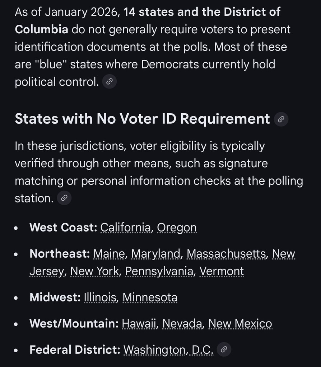Image resolution: width=321 pixels, height=367 pixels.
Task: Click the California link
Action: coord(125,228)
